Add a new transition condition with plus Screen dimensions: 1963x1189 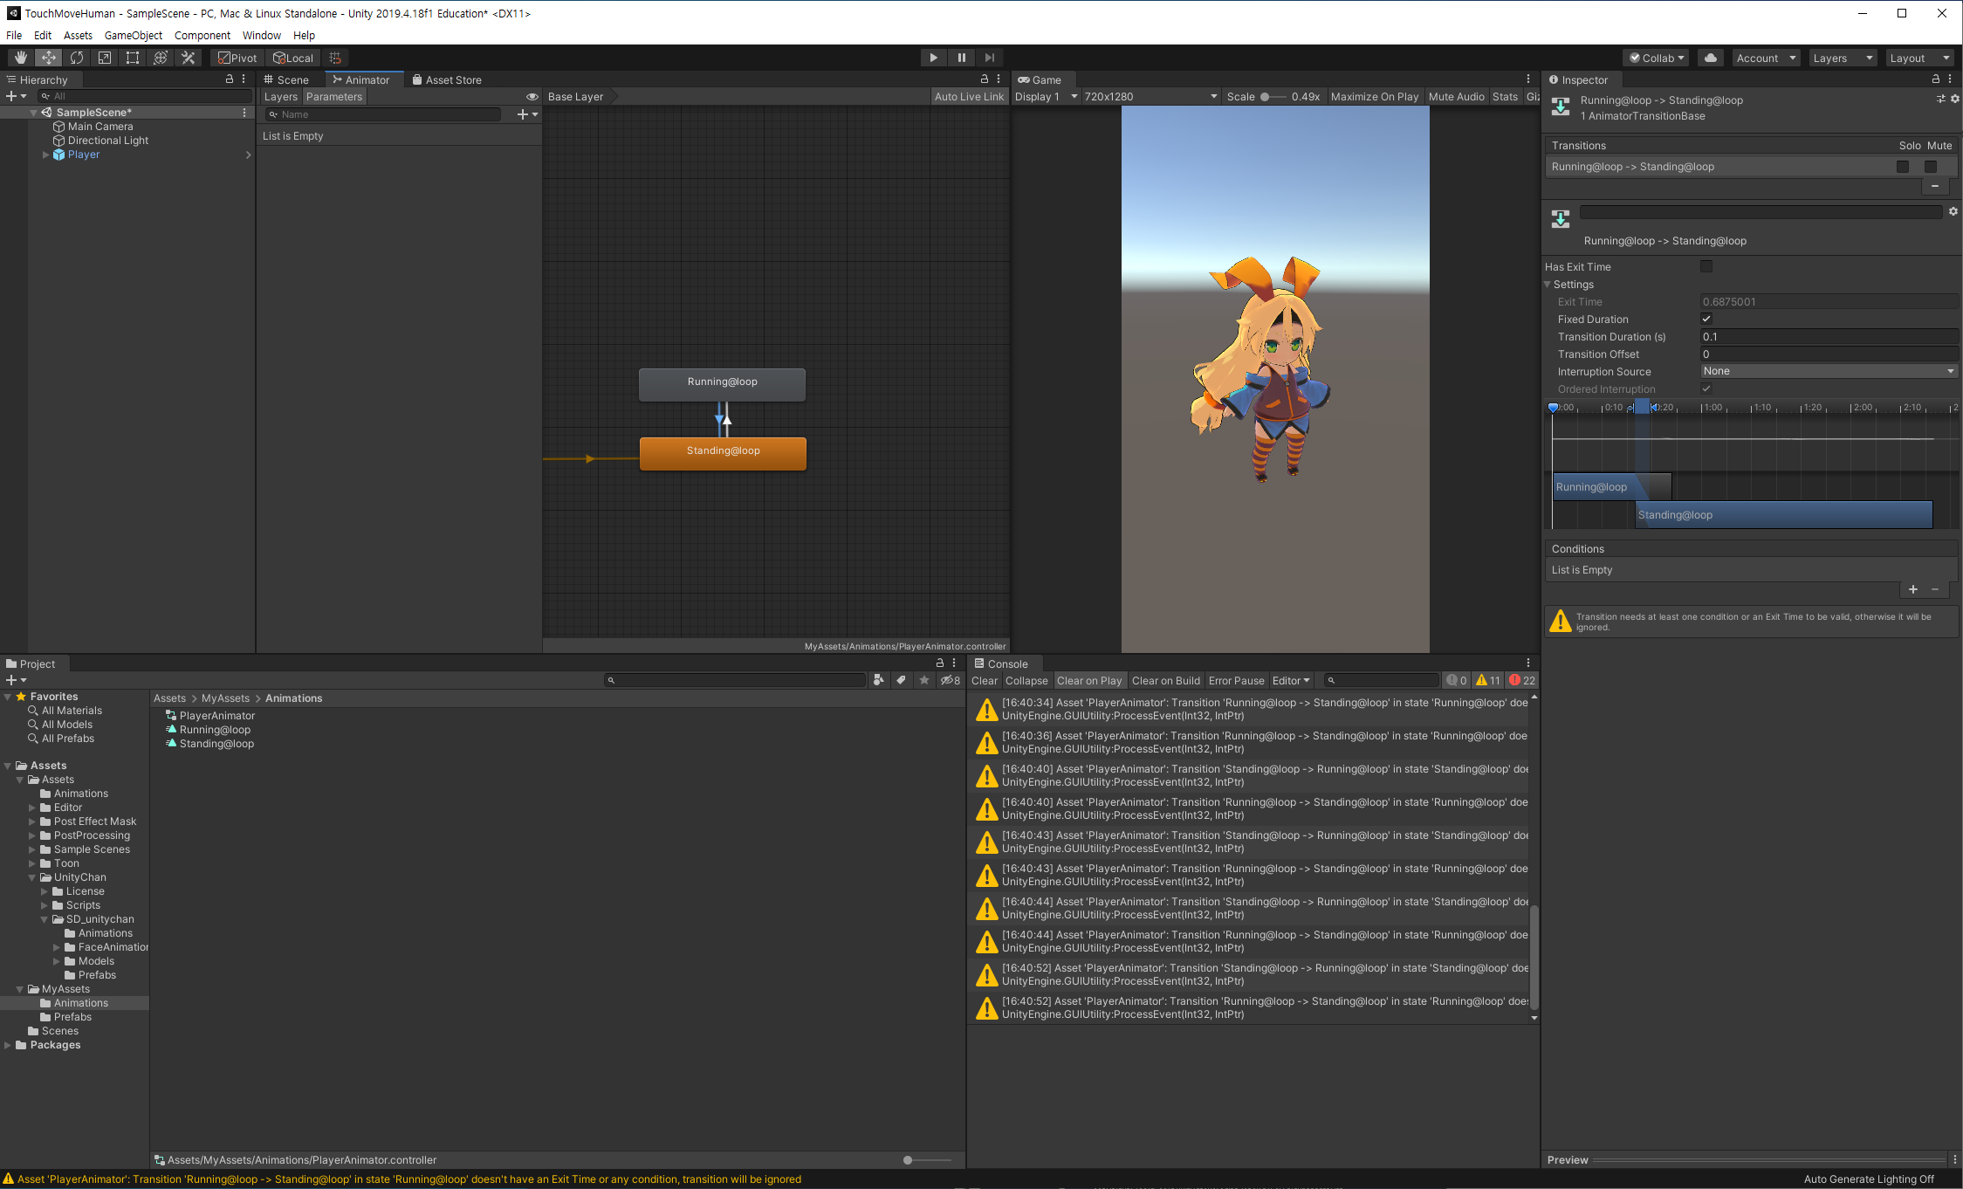pos(1912,589)
